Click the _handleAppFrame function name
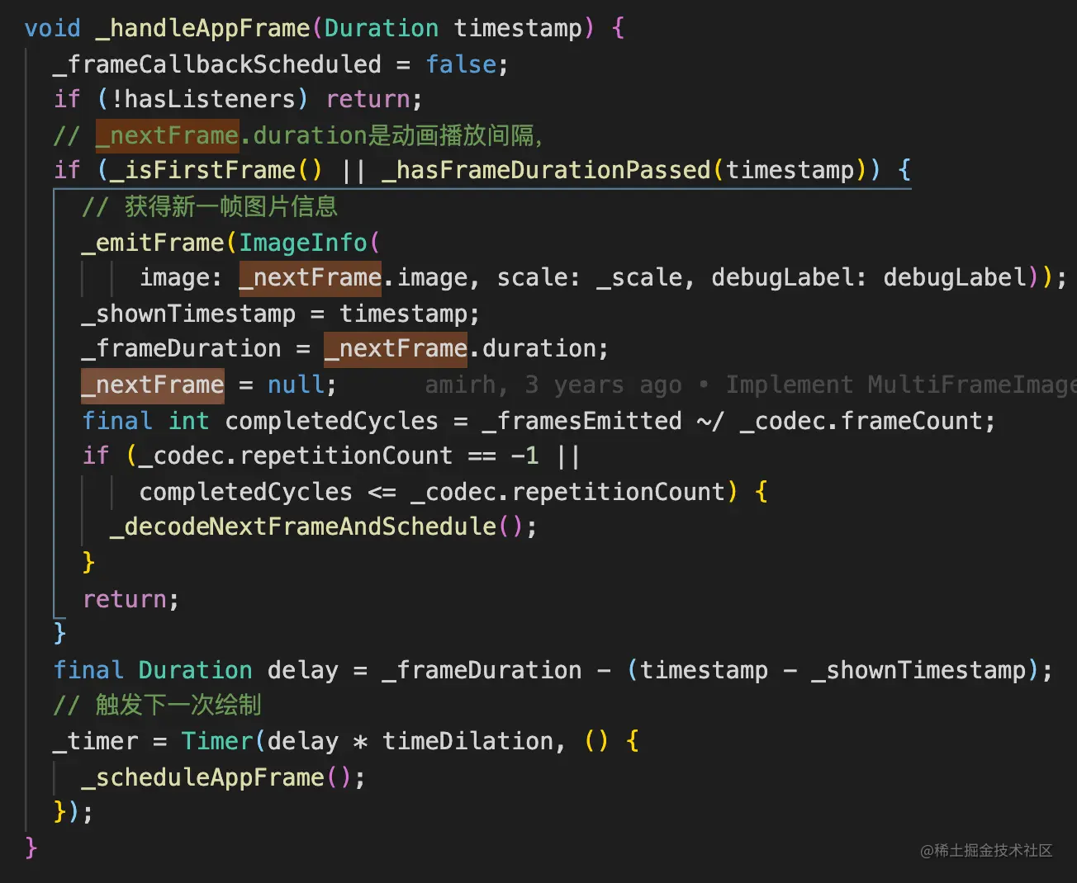 202,28
